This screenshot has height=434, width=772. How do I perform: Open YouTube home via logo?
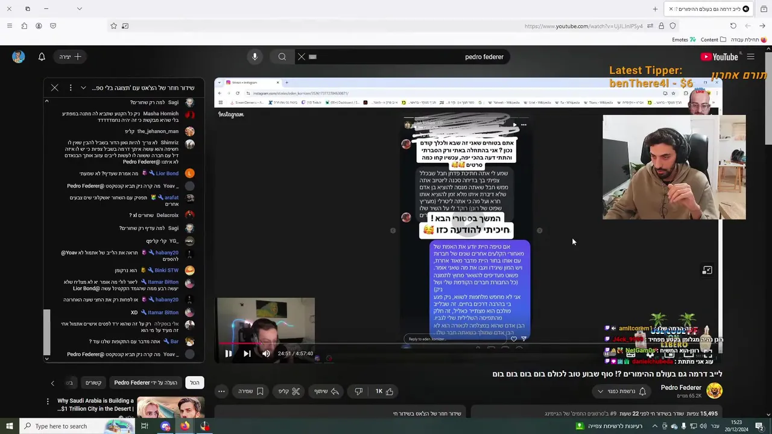pos(719,57)
